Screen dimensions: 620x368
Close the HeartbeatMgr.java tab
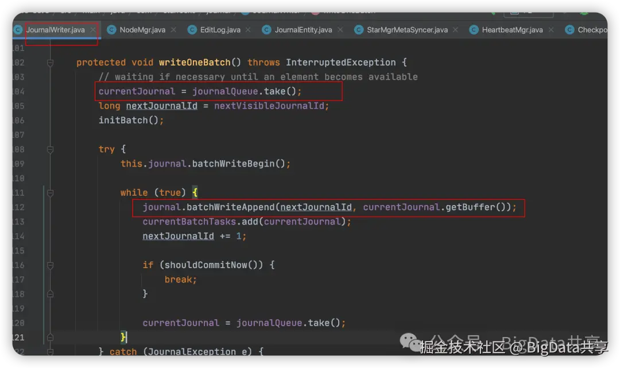coord(551,30)
